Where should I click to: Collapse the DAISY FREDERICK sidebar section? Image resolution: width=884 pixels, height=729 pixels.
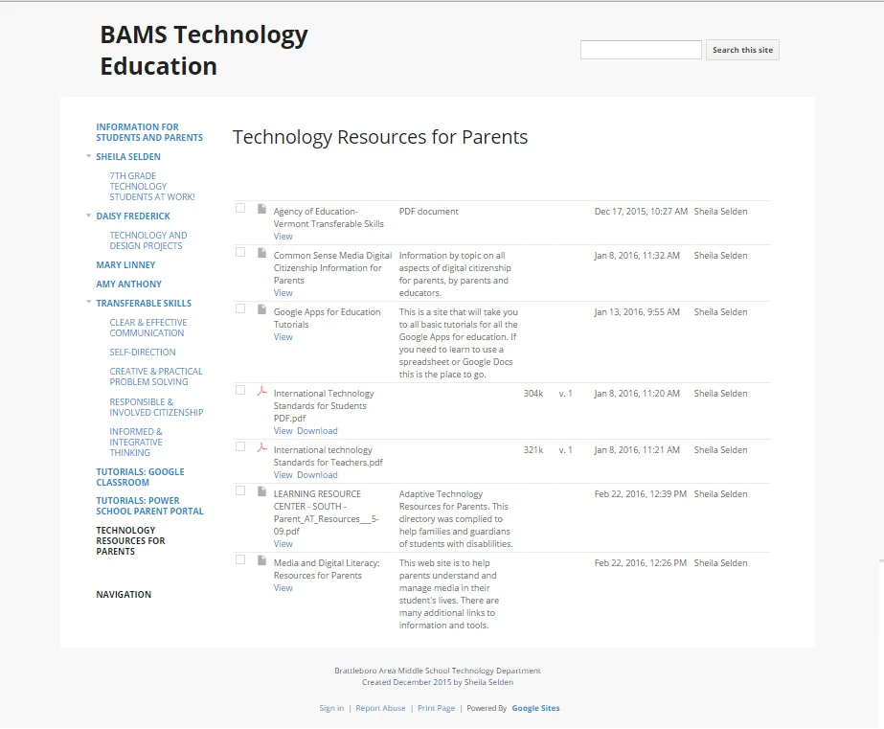pyautogui.click(x=88, y=216)
